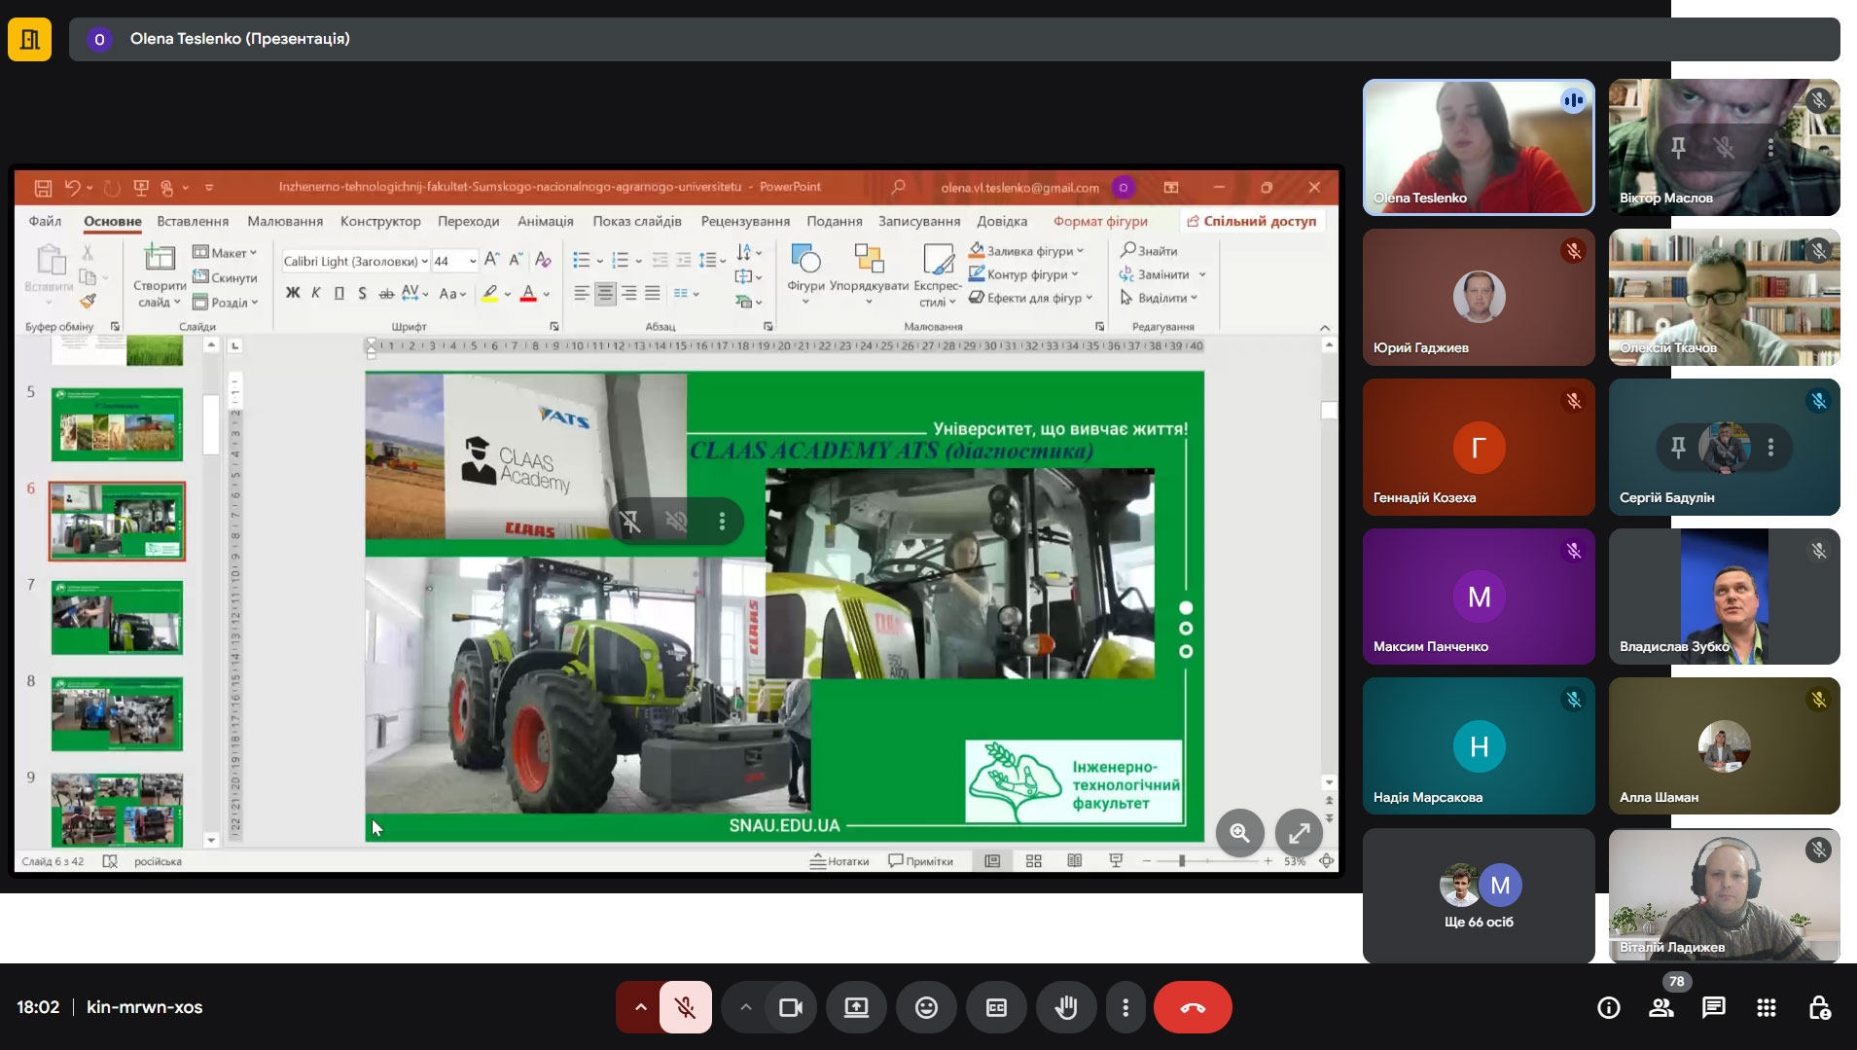Toggle closed captions button
Screen dimensions: 1857x1050
click(x=996, y=1007)
